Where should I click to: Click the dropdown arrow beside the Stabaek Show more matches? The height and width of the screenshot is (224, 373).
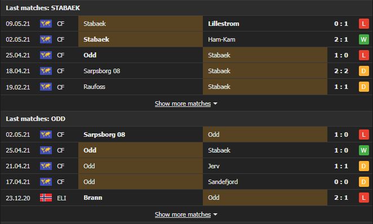pos(215,104)
